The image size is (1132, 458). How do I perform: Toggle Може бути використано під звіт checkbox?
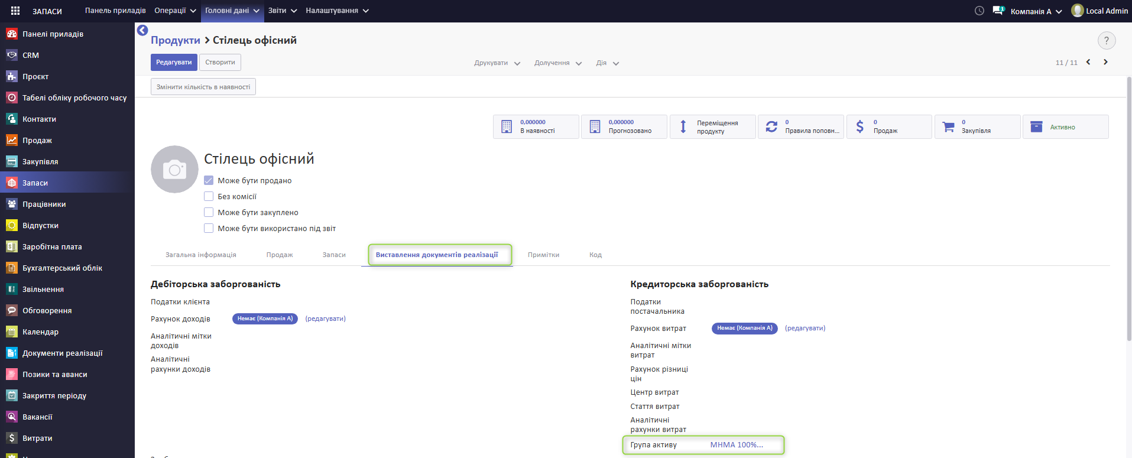coord(209,228)
